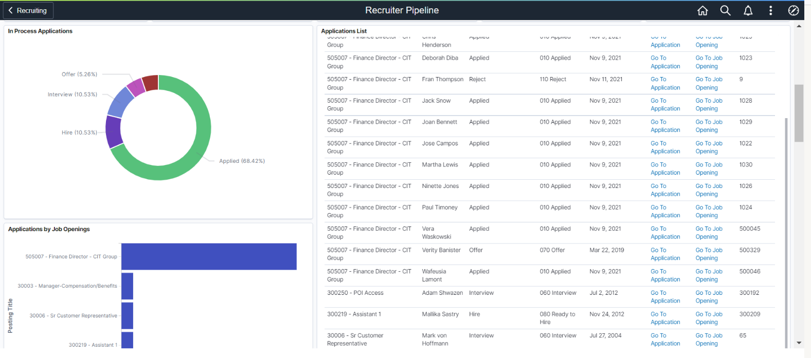Open the Notifications bell icon
The height and width of the screenshot is (358, 811).
[748, 10]
